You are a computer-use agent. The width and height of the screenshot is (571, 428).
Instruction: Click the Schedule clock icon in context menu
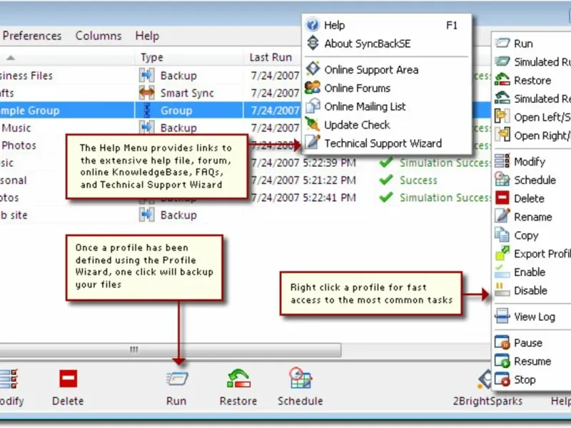coord(502,179)
